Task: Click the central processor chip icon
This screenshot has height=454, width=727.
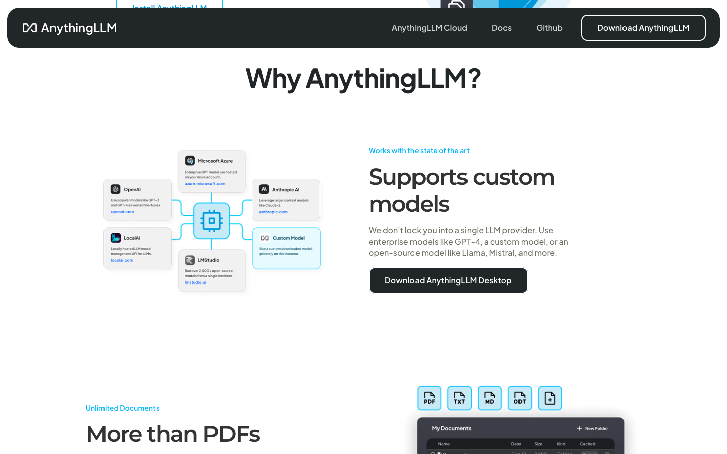Action: (212, 220)
